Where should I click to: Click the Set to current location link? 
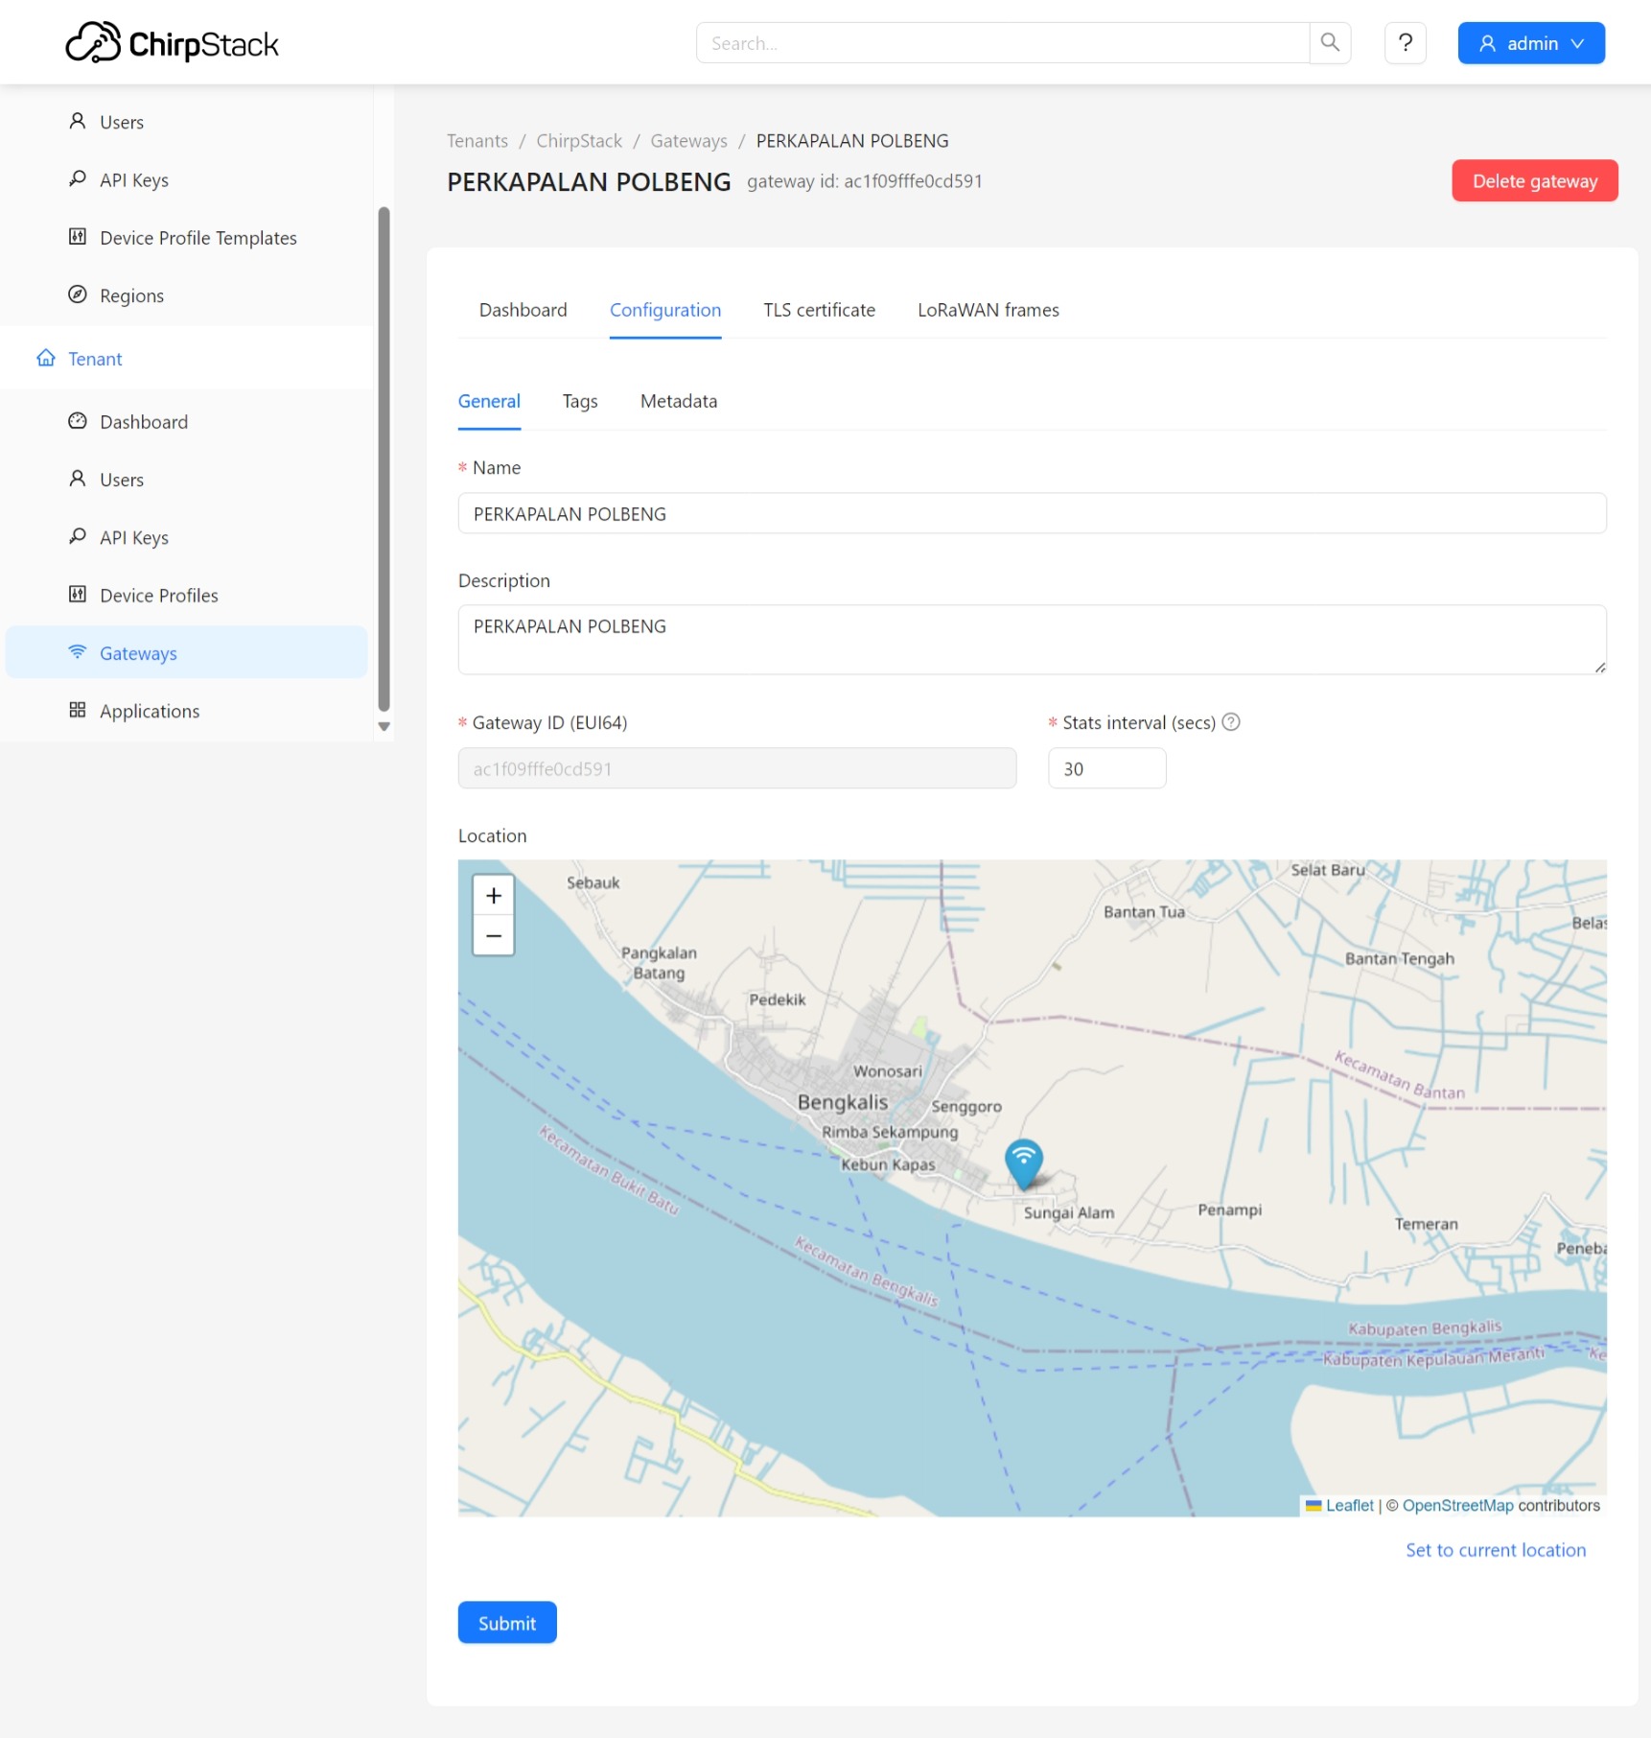[x=1495, y=1550]
